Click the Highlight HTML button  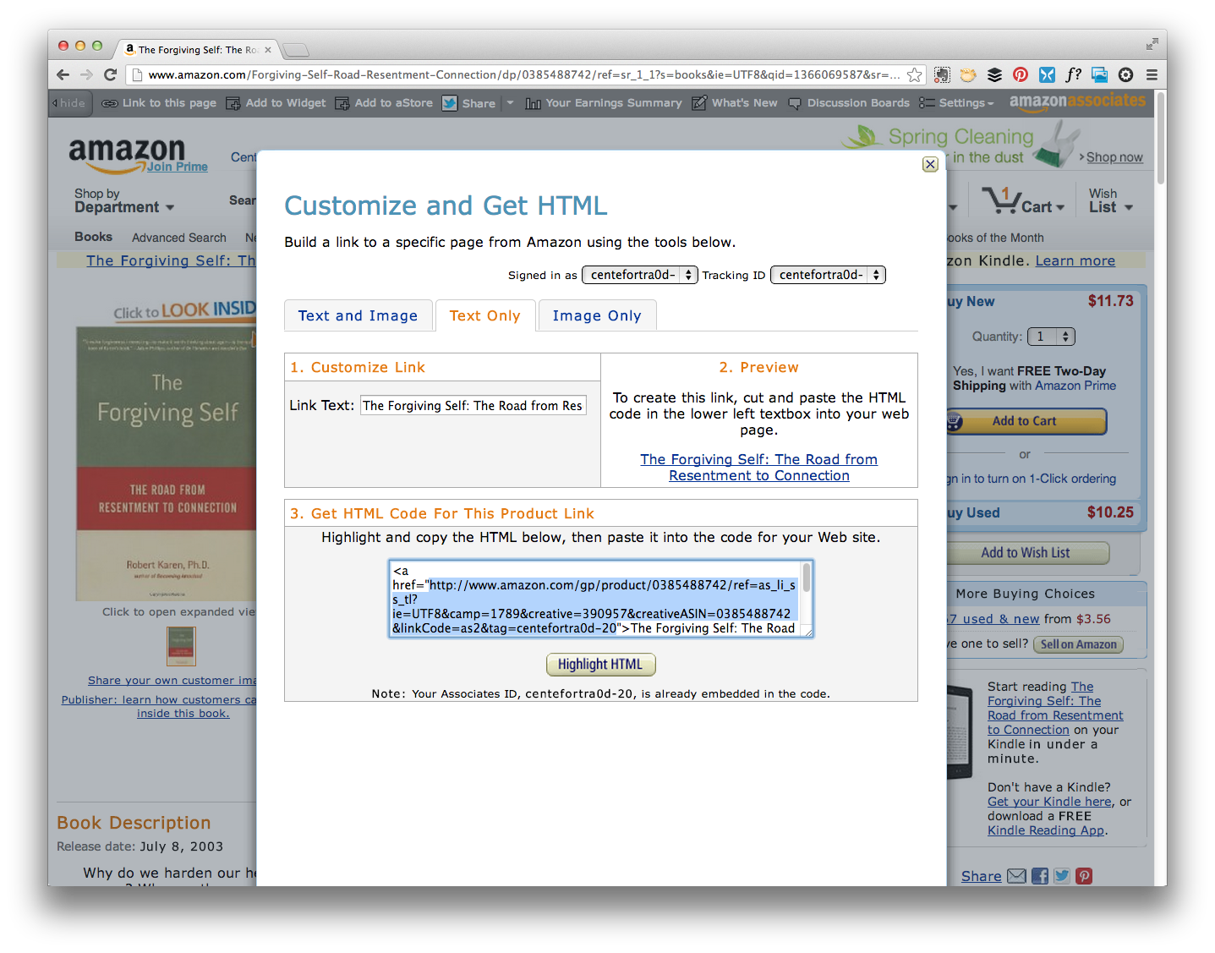click(x=600, y=665)
